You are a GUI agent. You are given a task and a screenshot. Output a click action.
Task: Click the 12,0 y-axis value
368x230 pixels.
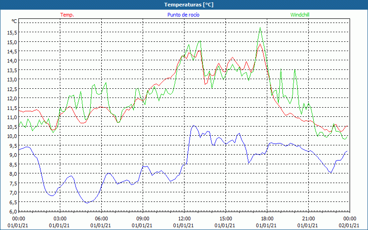(12, 98)
